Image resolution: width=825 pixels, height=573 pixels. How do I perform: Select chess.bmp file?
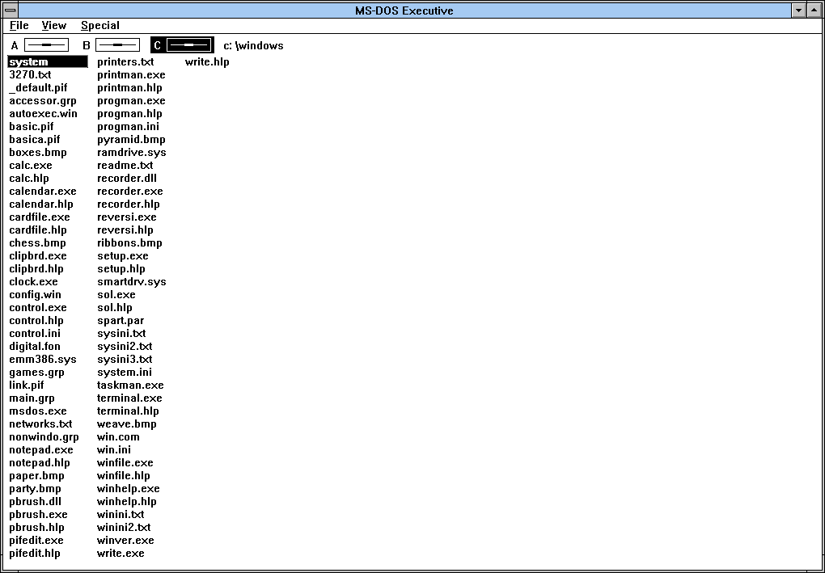pos(37,243)
